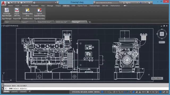Add new layout with plus button
Image resolution: width=170 pixels, height=95 pixels.
(29, 92)
